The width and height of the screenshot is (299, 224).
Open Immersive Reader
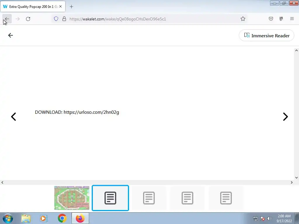267,35
